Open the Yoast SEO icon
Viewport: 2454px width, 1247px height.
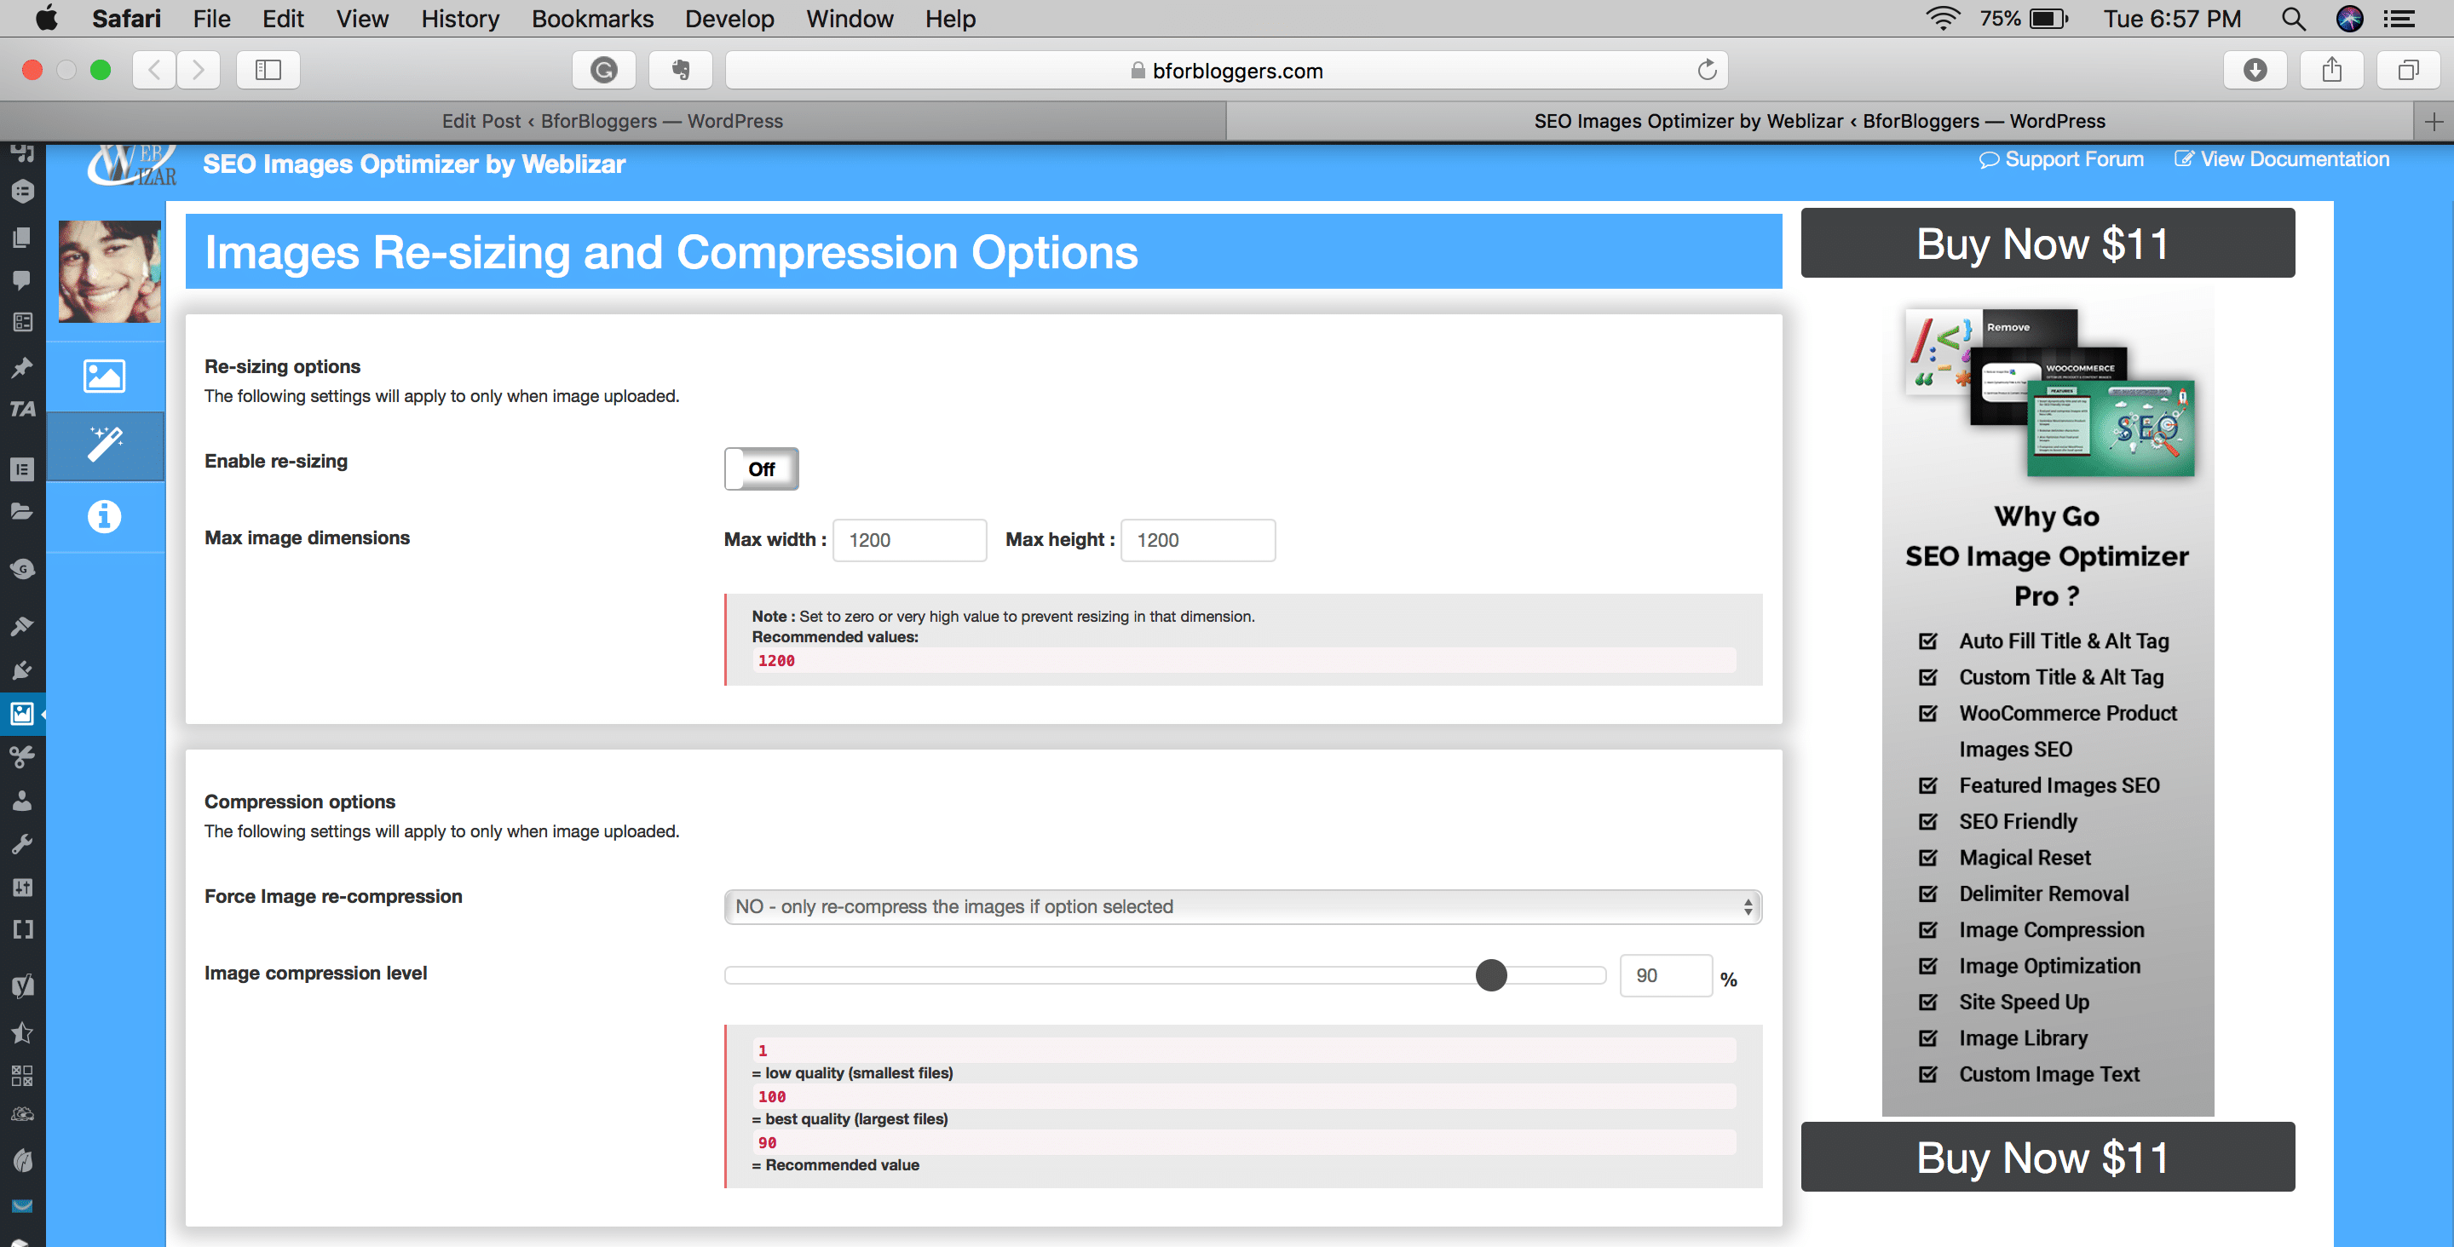pyautogui.click(x=22, y=986)
